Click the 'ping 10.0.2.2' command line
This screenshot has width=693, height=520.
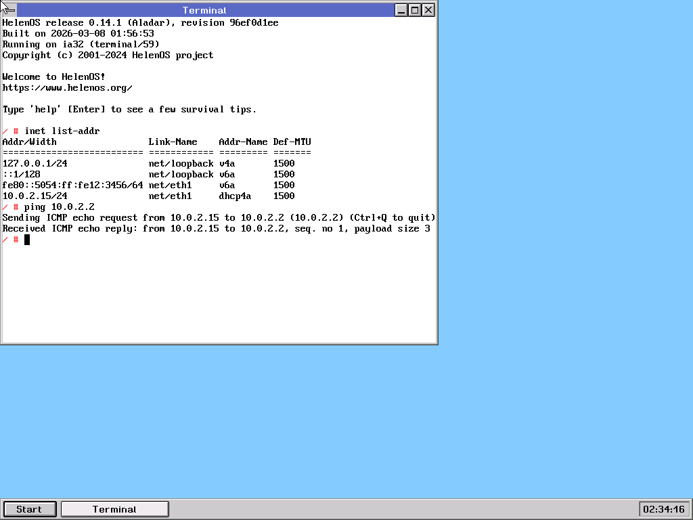[60, 207]
